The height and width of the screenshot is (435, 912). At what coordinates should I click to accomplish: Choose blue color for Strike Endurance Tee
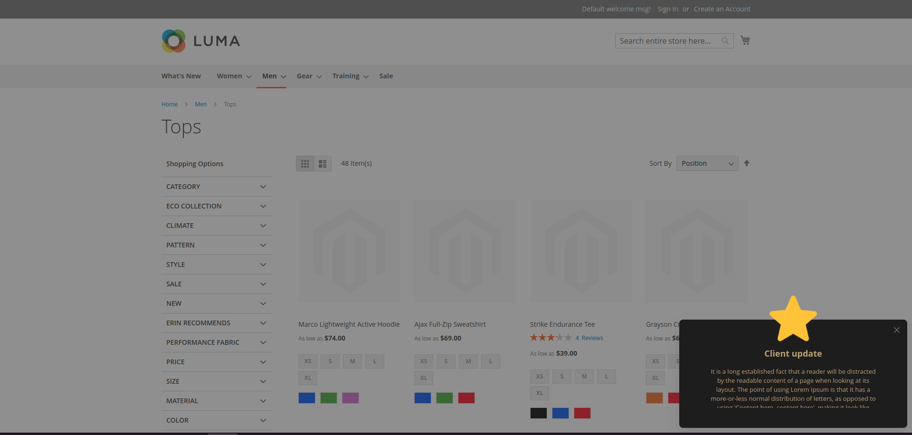pyautogui.click(x=560, y=413)
